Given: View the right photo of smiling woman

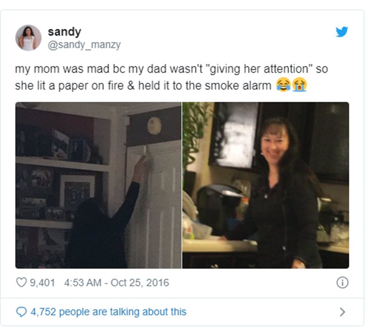Looking at the screenshot, I should click(x=266, y=185).
